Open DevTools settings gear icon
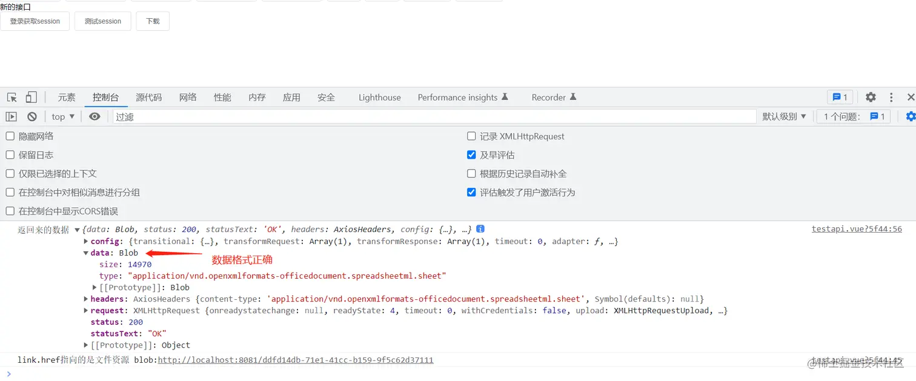 [x=871, y=97]
